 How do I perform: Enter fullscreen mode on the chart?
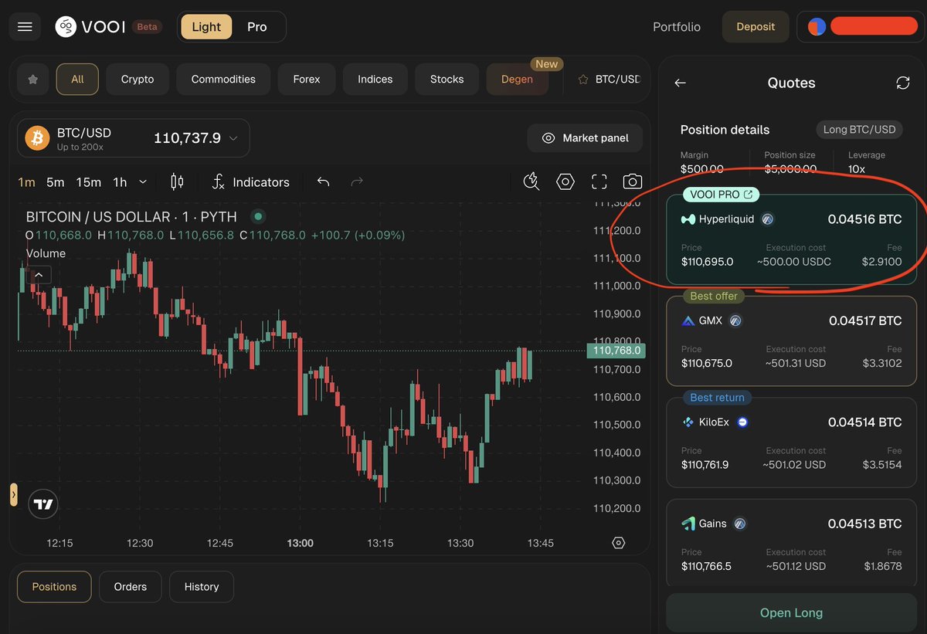pos(599,181)
